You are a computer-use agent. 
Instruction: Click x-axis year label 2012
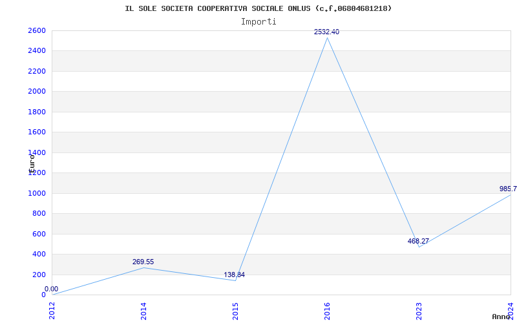(x=52, y=311)
